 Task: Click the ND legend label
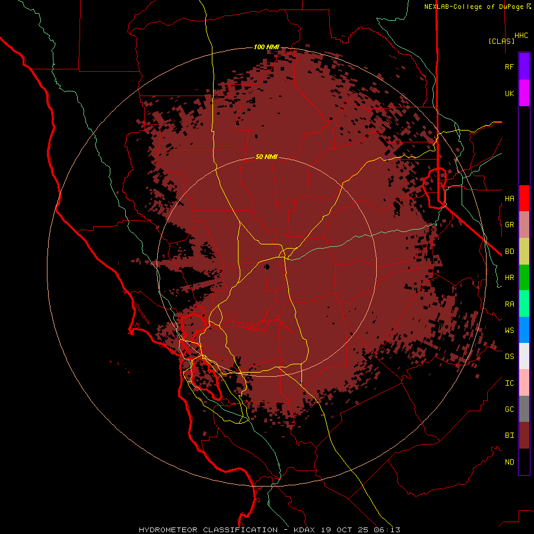tap(509, 462)
